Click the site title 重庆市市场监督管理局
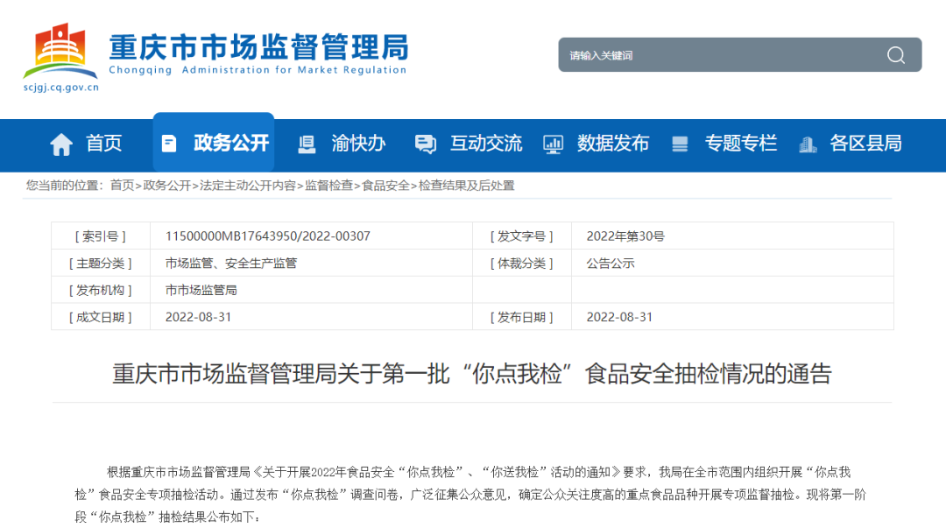 pos(258,47)
